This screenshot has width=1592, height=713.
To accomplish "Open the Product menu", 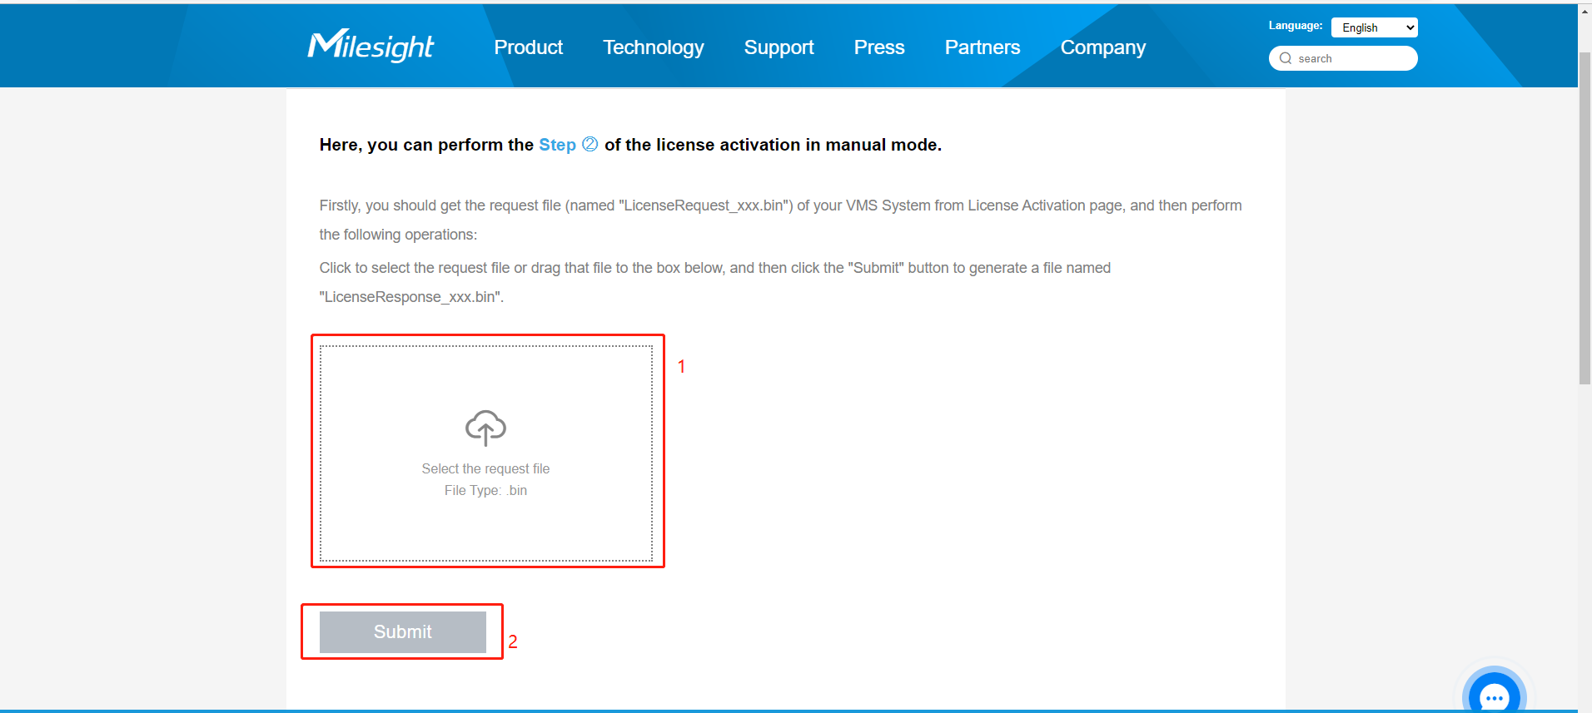I will tap(528, 47).
